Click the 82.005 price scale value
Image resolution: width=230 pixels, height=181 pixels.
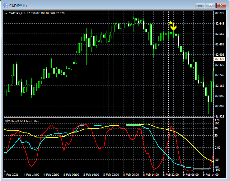coord(220,106)
